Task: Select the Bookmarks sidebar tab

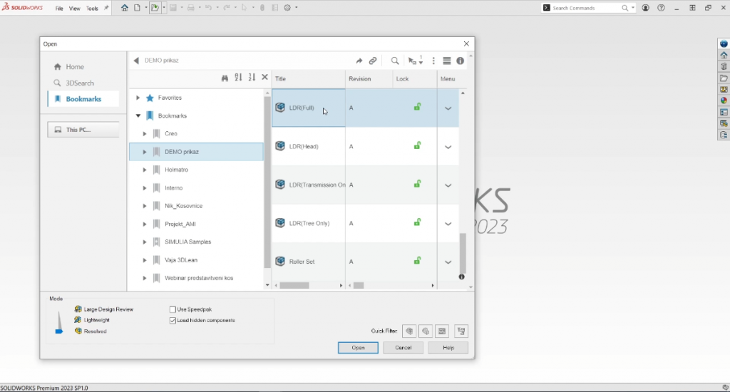Action: tap(83, 99)
